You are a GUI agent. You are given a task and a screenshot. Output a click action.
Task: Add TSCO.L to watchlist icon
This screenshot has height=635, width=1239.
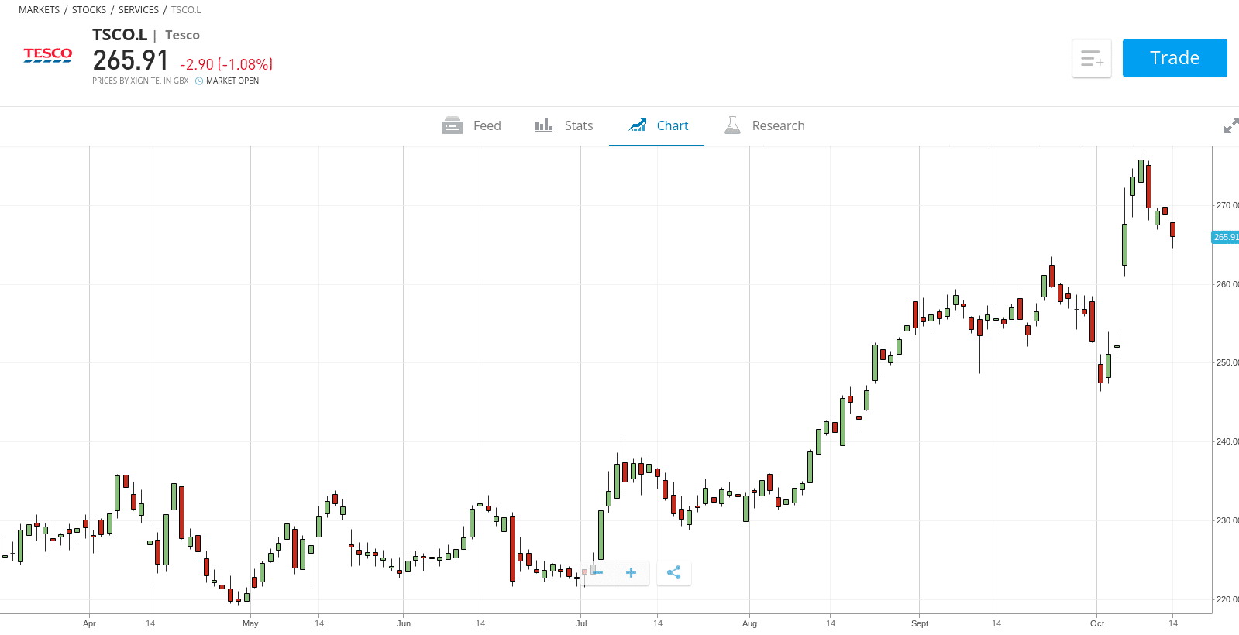pos(1092,58)
